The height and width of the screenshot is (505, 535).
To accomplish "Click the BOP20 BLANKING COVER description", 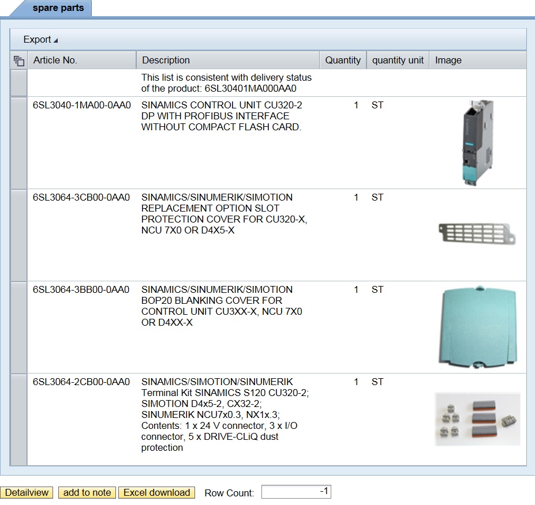I will pos(222,306).
